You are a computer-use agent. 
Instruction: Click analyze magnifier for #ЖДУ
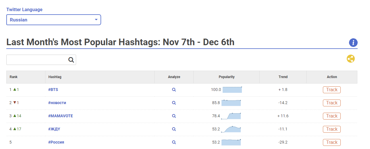coord(174,129)
